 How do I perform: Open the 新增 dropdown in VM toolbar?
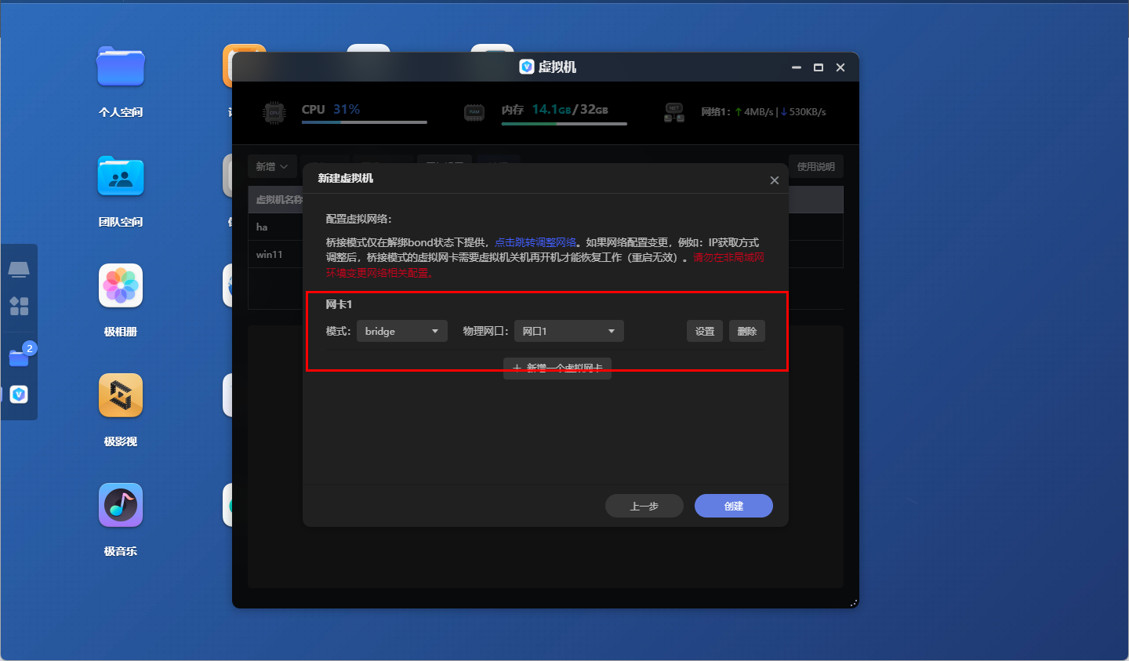pos(271,166)
